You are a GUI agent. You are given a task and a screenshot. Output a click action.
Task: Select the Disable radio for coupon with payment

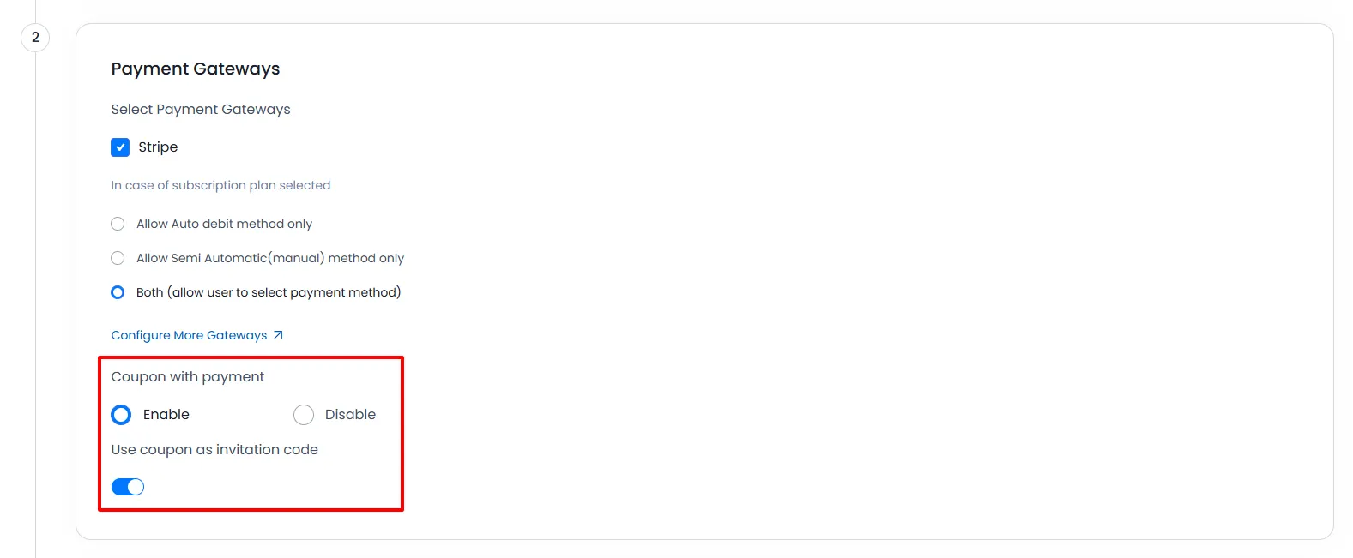coord(304,415)
